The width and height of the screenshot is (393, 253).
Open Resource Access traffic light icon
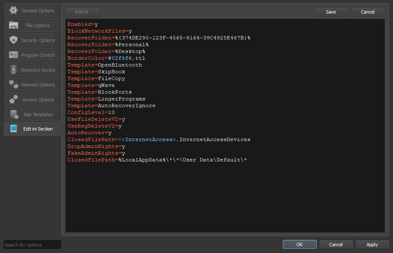click(14, 70)
